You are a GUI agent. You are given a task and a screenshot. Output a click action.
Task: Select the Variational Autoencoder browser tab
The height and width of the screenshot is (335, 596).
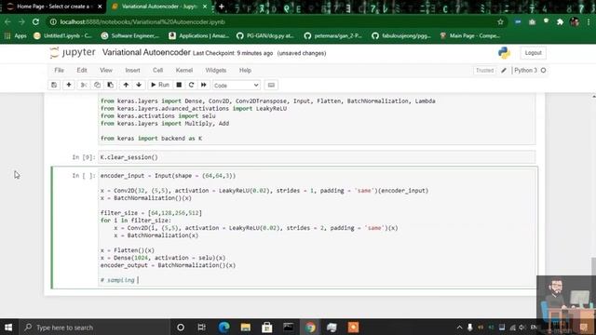click(x=159, y=7)
